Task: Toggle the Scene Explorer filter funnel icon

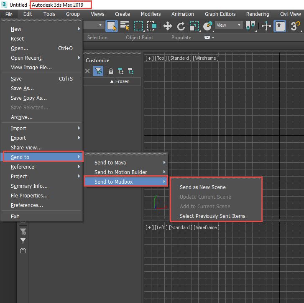Action: (x=98, y=71)
